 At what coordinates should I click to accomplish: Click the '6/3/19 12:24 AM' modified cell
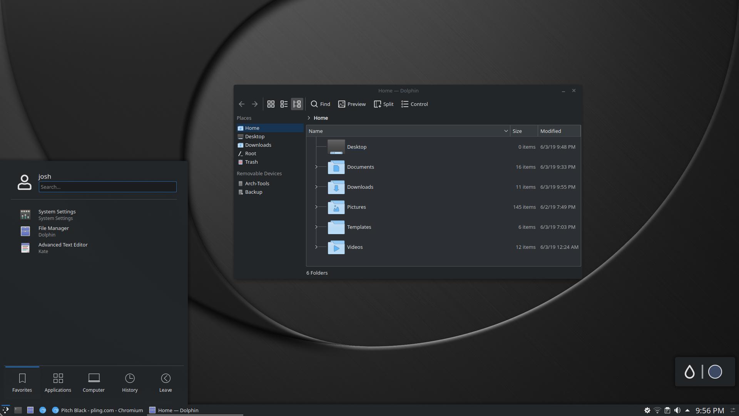[x=559, y=247]
